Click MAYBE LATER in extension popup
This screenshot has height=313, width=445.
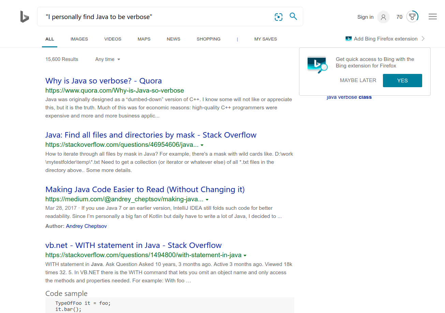tap(358, 80)
